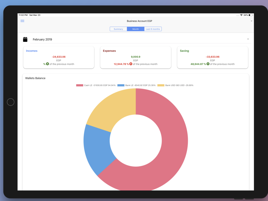268x201 pixels.
Task: Switch to the Summary tab
Action: coord(118,29)
